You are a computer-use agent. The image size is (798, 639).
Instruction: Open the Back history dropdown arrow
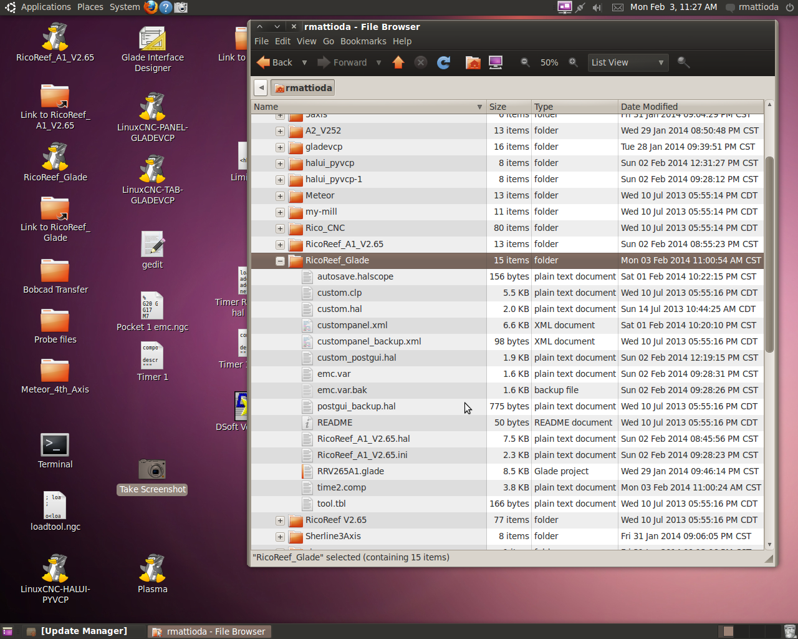(x=304, y=62)
